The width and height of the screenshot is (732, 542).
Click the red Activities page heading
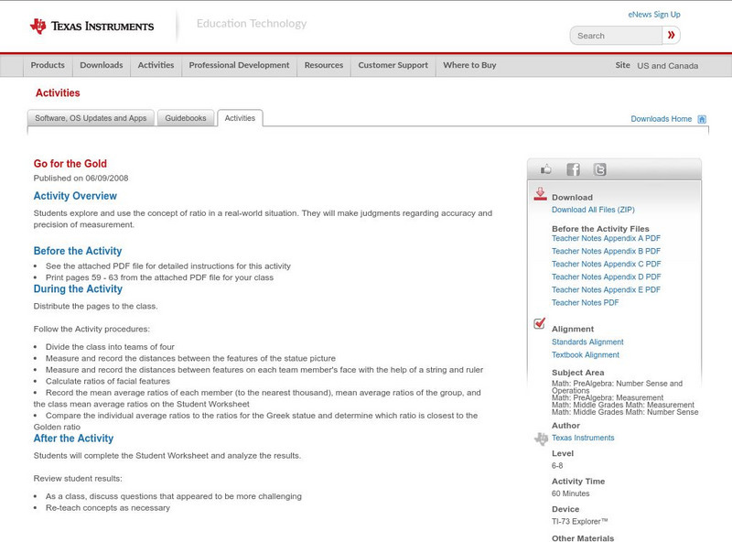pyautogui.click(x=58, y=93)
